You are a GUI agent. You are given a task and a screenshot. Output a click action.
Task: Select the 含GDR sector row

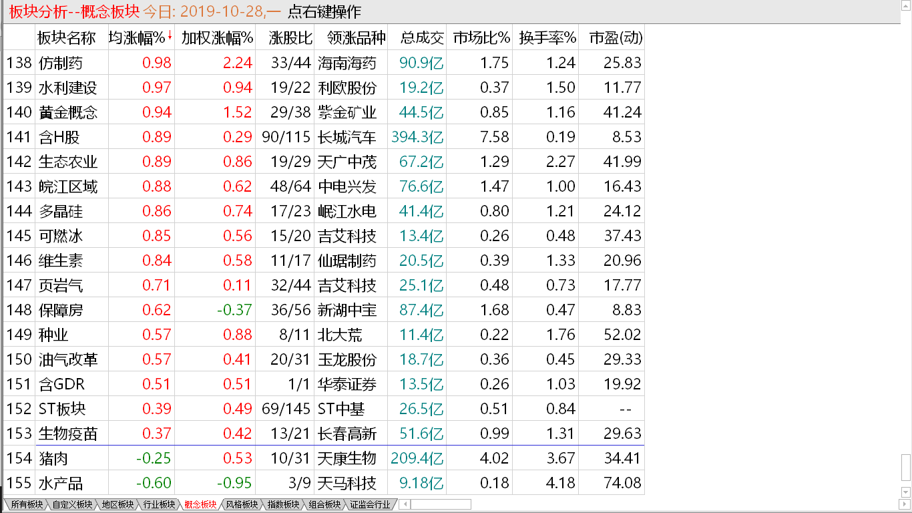click(324, 384)
